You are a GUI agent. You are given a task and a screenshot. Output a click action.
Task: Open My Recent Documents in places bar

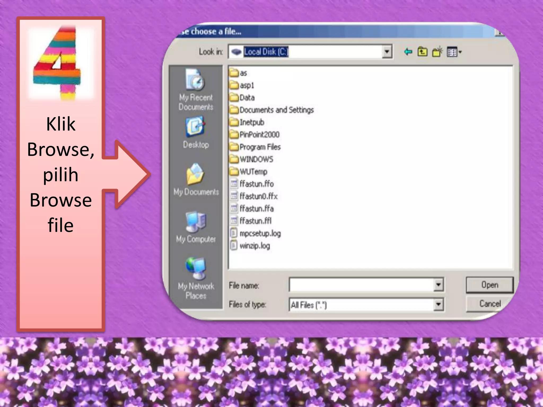tap(196, 90)
